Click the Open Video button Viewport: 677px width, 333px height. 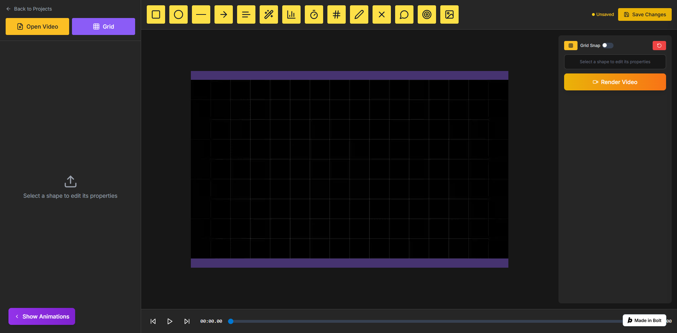(x=37, y=26)
